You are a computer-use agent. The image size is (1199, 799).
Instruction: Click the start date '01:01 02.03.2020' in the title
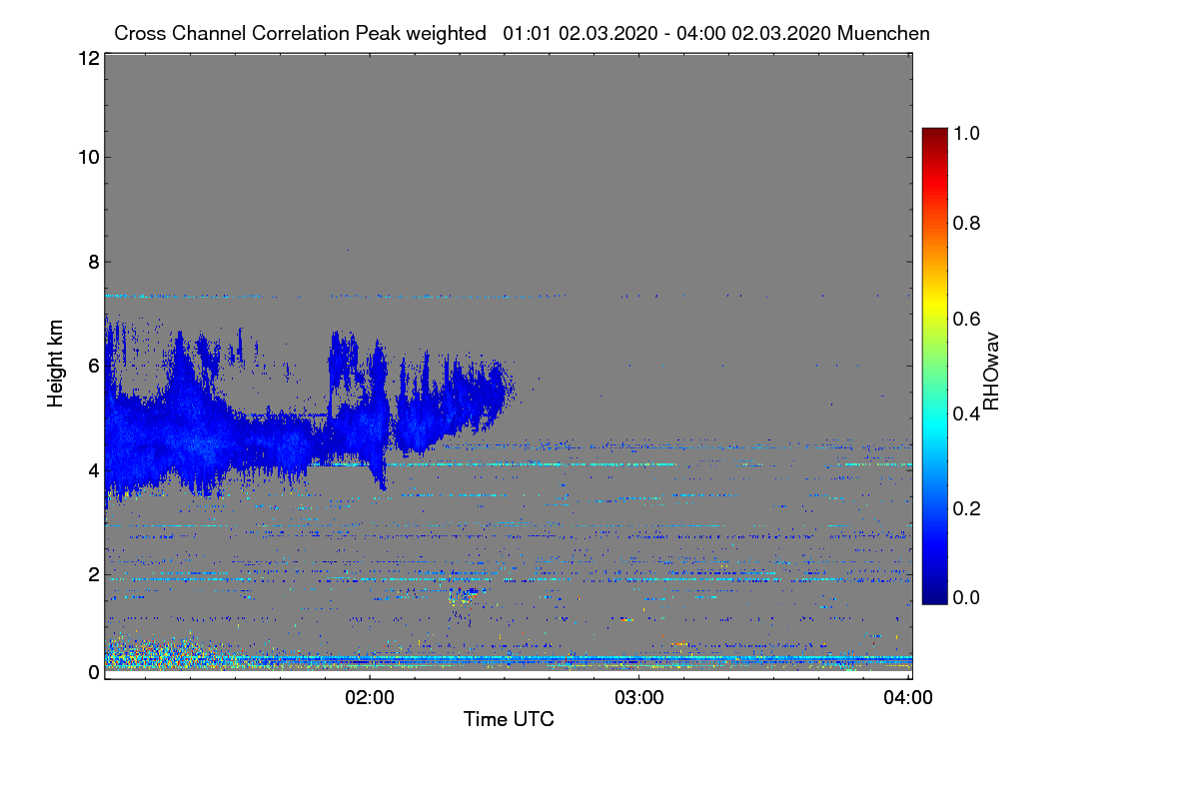580,33
